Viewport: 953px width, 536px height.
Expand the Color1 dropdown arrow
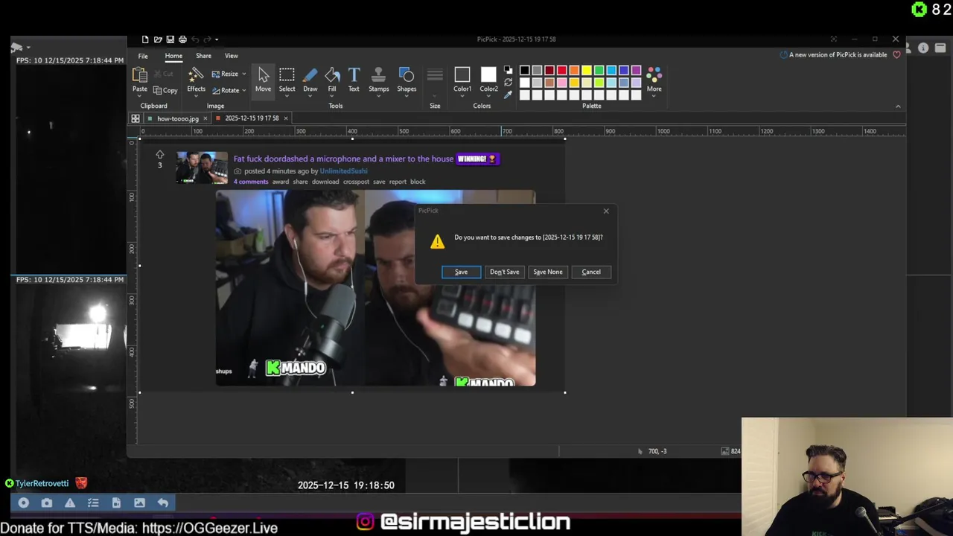(462, 96)
